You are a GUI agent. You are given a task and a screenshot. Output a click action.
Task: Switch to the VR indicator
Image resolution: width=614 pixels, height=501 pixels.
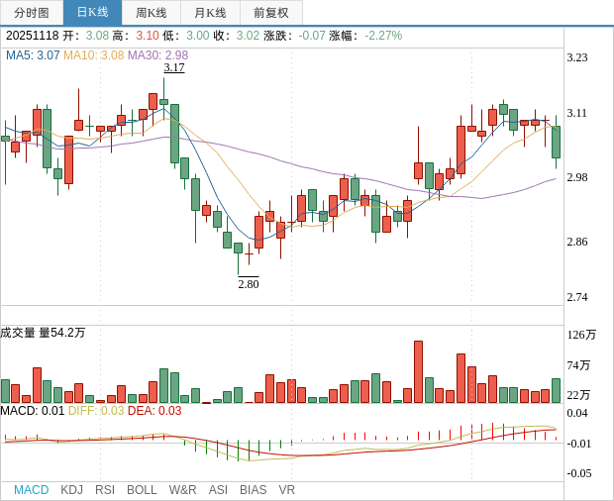click(286, 490)
